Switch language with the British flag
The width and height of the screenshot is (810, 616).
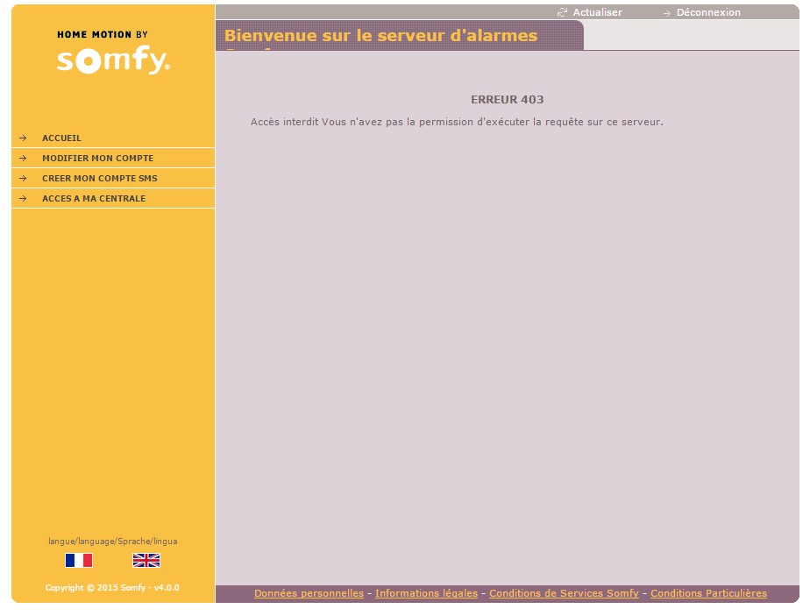point(146,560)
